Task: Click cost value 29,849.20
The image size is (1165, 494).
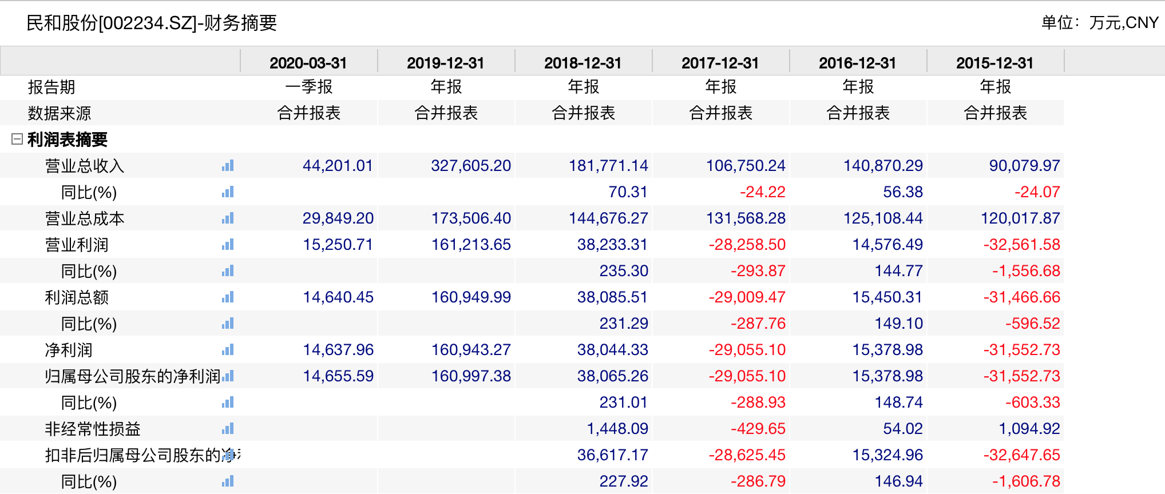Action: (x=338, y=218)
